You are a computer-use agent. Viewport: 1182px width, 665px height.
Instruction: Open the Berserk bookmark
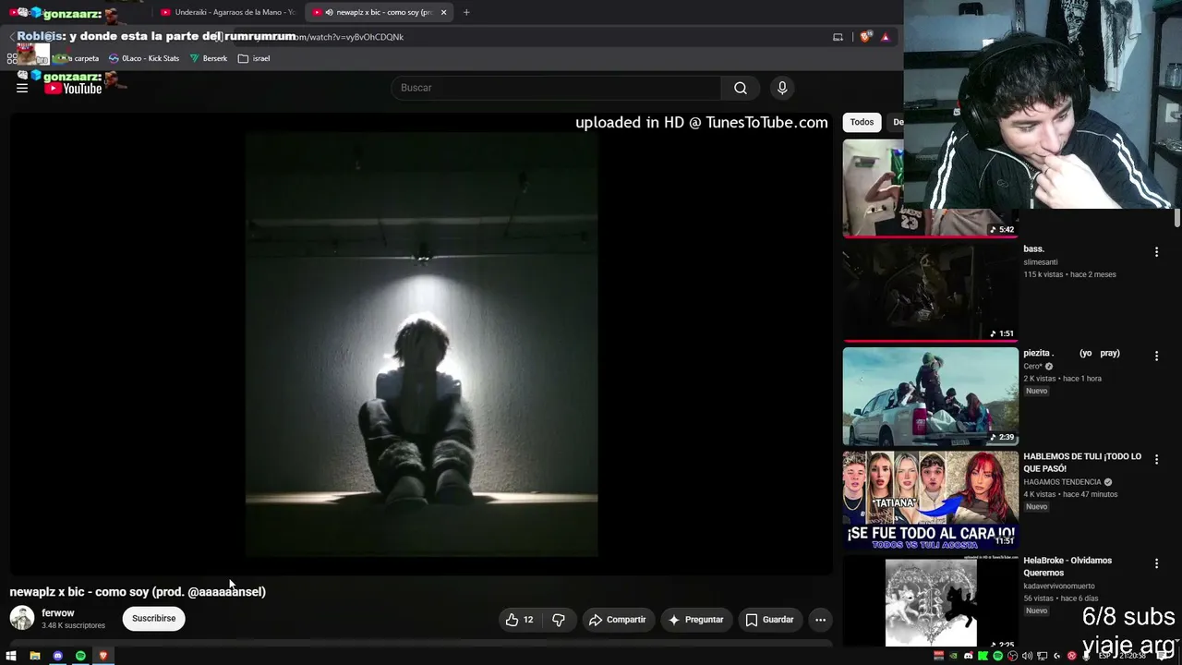(x=209, y=58)
